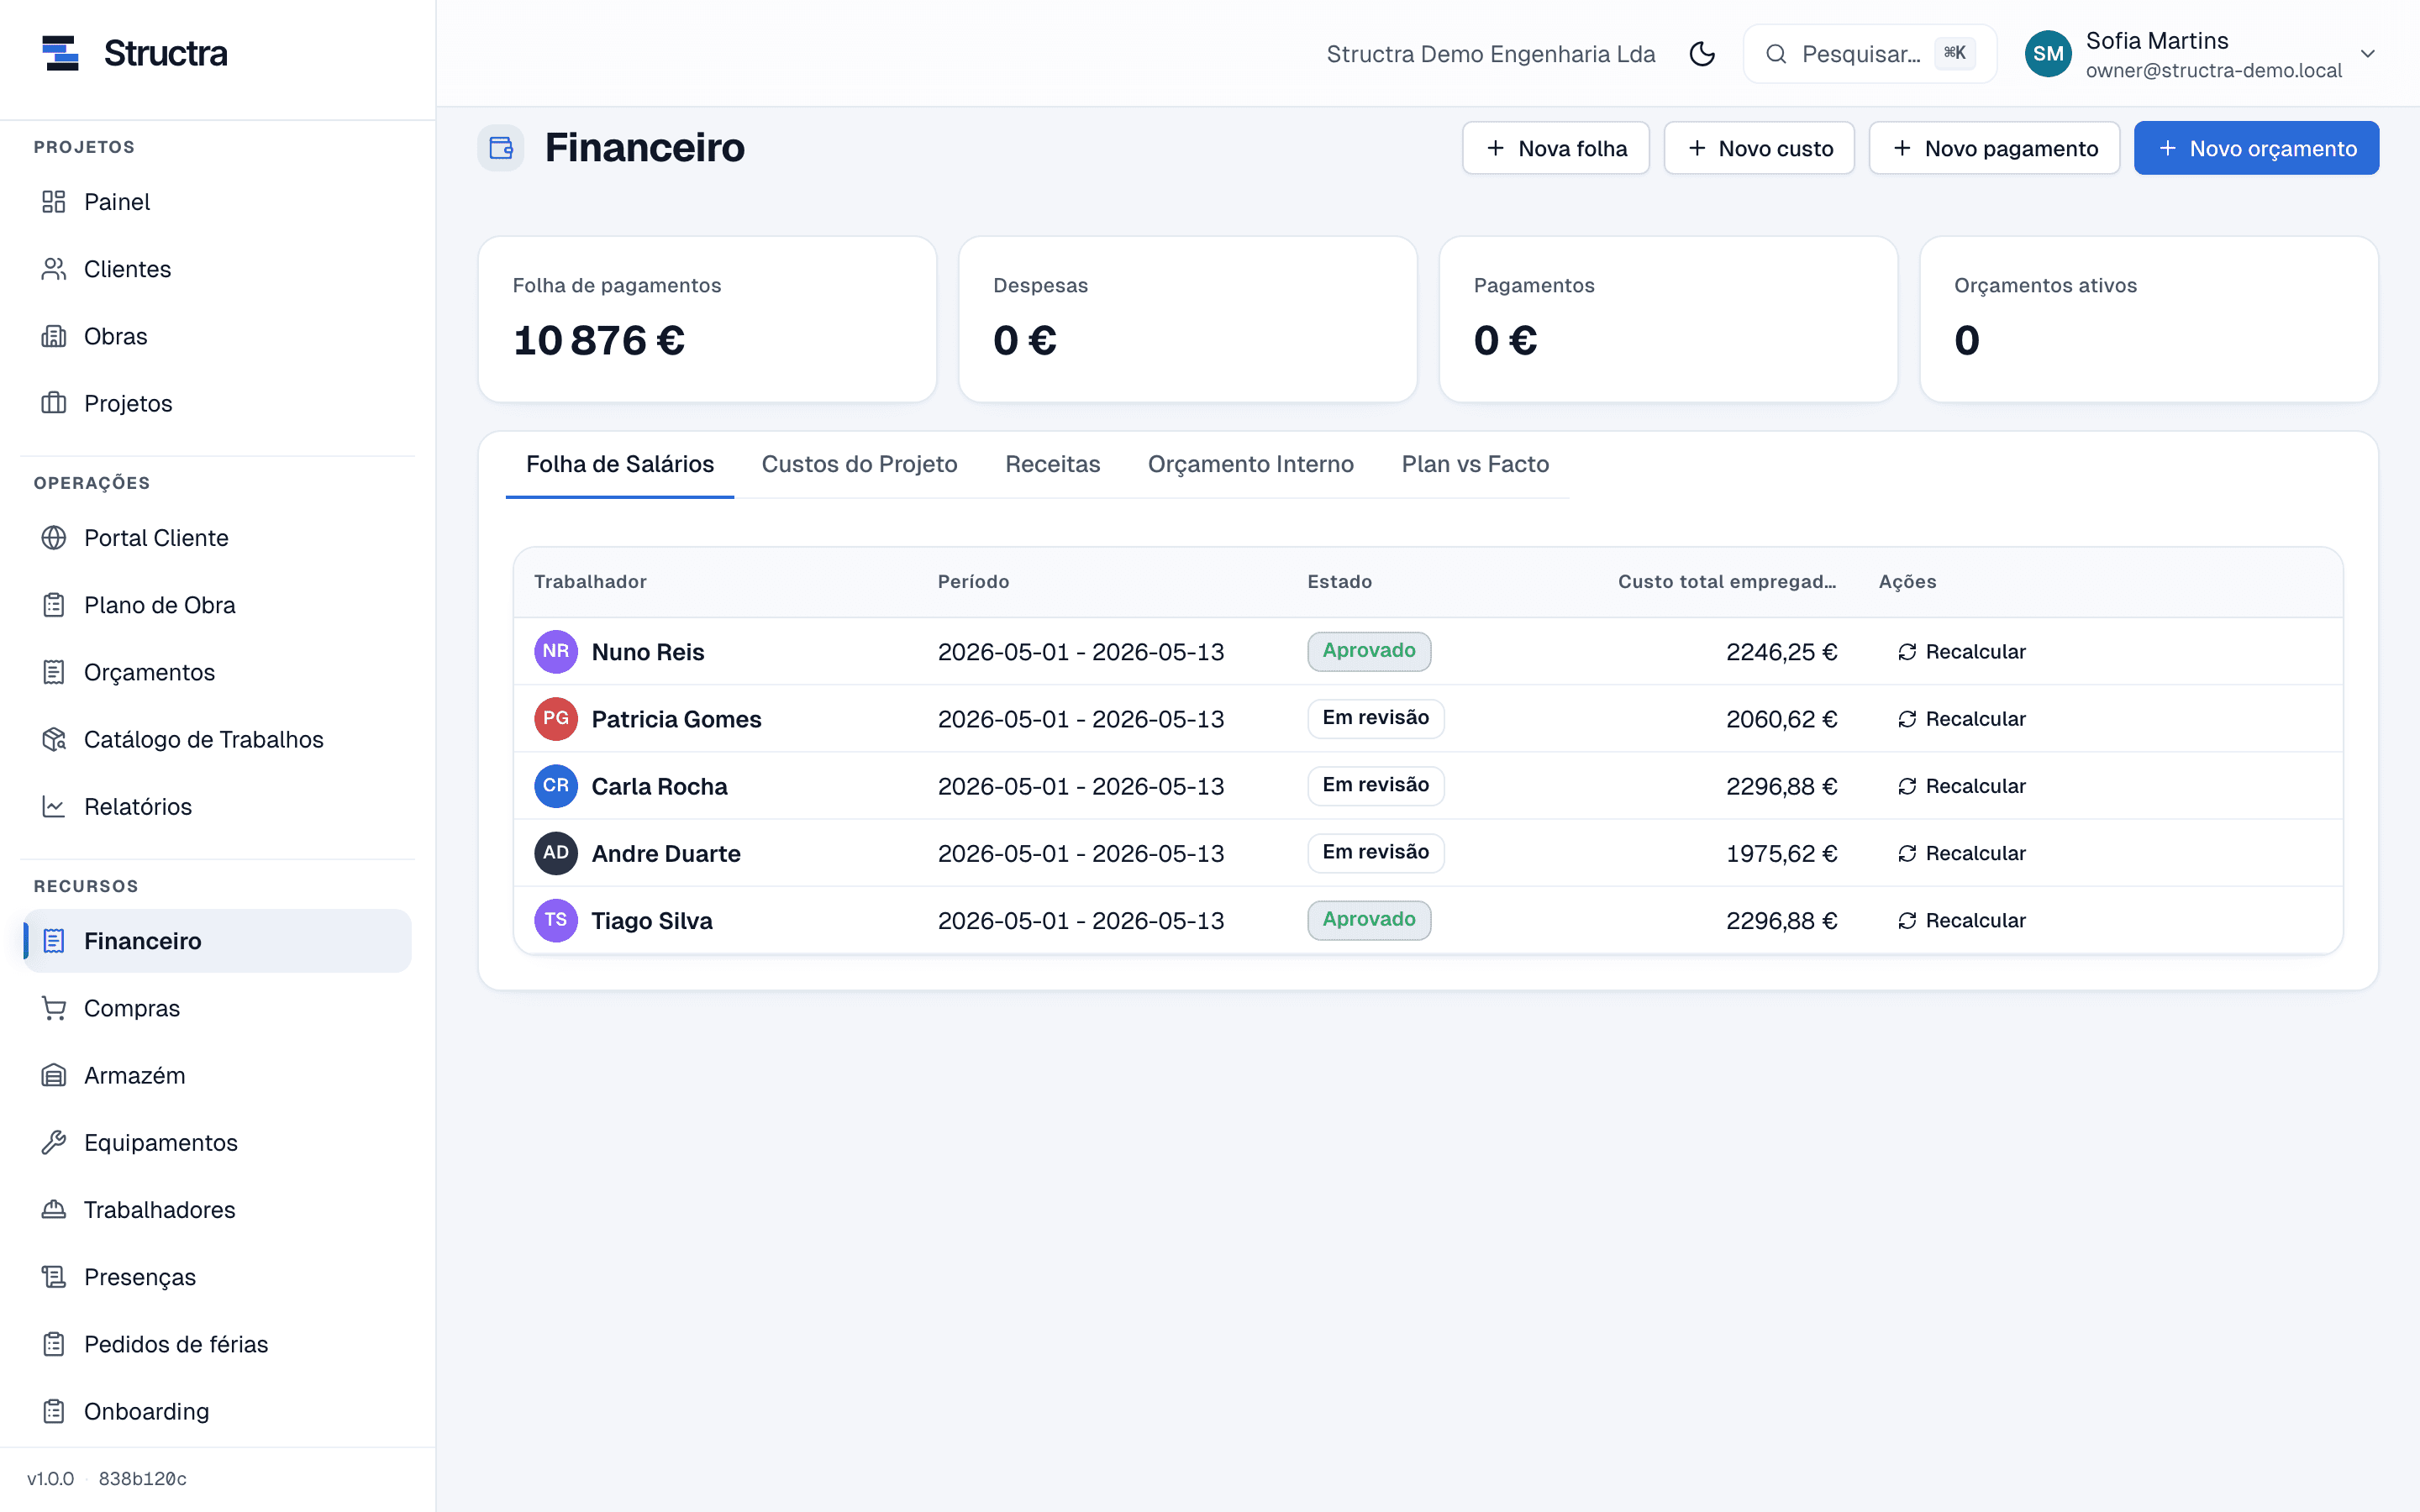Screen dimensions: 2420x1512
Task: Navigate to Trabalhadores
Action: [x=217, y=1210]
